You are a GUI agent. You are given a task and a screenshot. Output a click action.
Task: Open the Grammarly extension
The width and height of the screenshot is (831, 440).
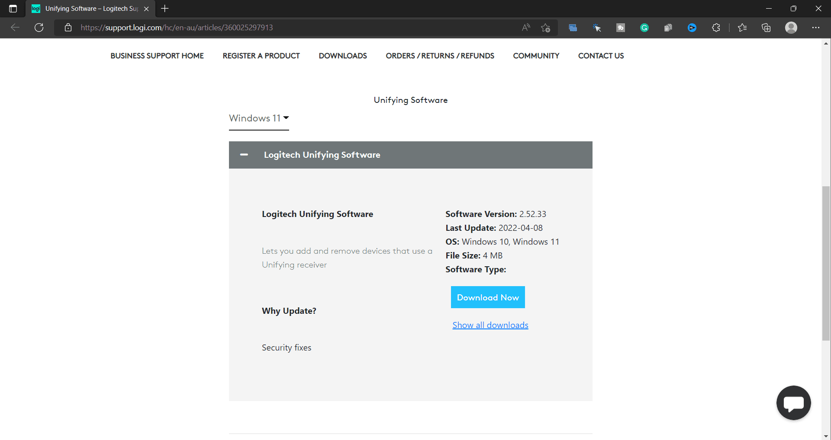coord(644,28)
